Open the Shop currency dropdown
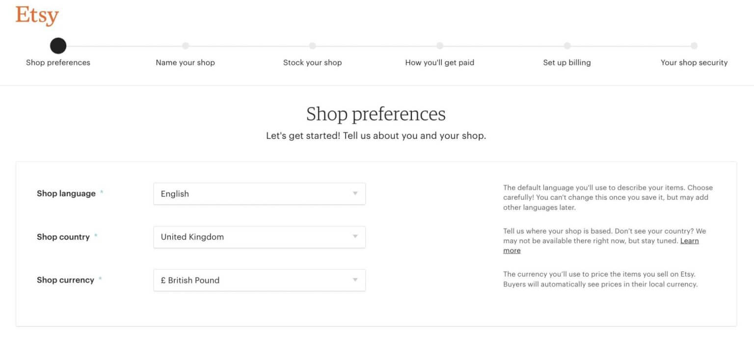 [259, 280]
